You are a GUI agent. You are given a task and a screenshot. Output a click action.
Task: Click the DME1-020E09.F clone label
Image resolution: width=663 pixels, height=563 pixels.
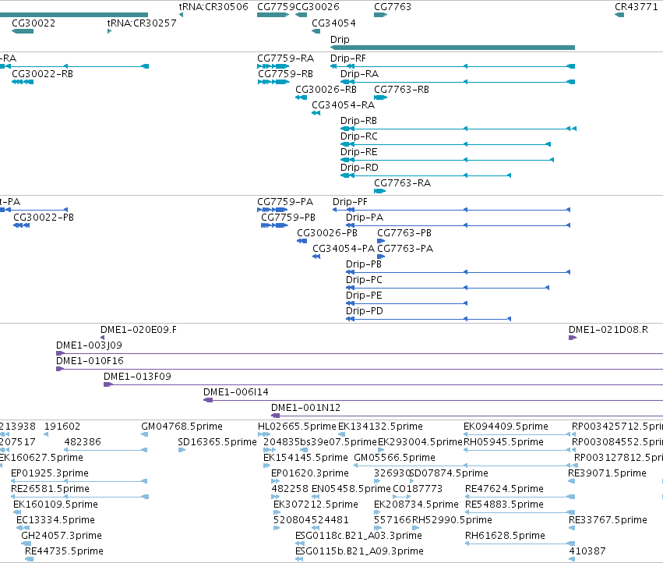(139, 330)
